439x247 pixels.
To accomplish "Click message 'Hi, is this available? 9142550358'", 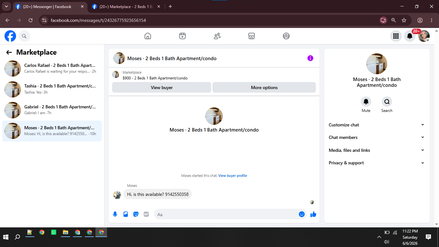I will click(157, 194).
